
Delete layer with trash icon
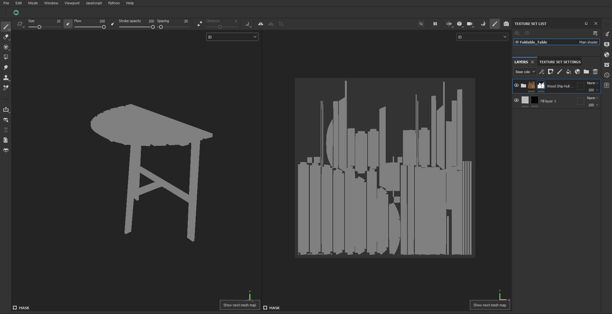(595, 72)
